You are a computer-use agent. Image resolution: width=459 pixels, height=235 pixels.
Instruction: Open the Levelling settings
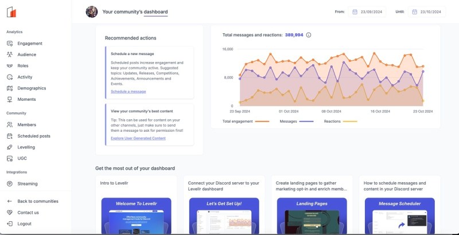(x=26, y=147)
